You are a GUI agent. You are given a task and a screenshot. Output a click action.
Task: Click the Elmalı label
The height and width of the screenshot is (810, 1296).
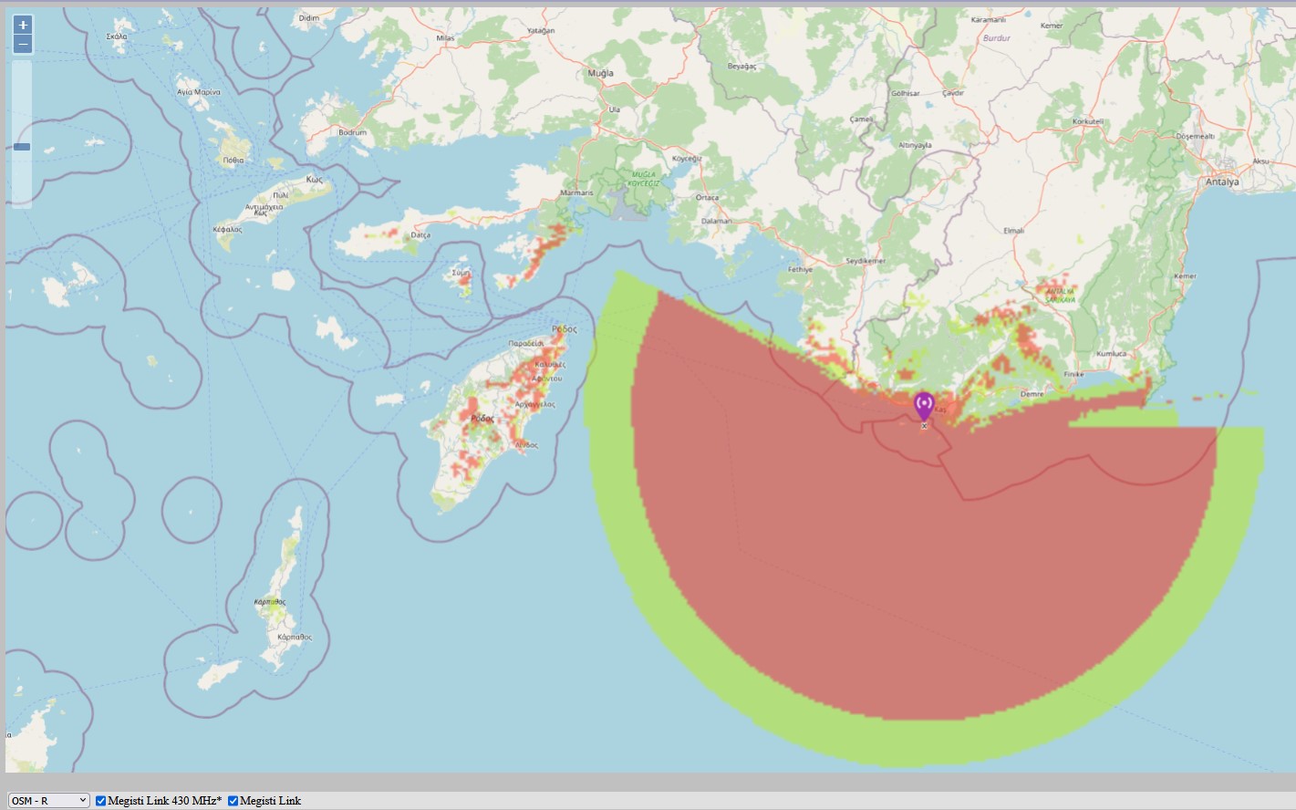tap(1013, 231)
